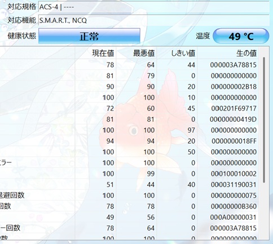273x244 pixels.
Task: Click threshold value 10
Action: (191, 97)
